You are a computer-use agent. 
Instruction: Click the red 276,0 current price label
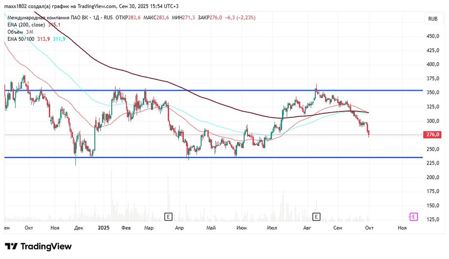tap(432, 134)
